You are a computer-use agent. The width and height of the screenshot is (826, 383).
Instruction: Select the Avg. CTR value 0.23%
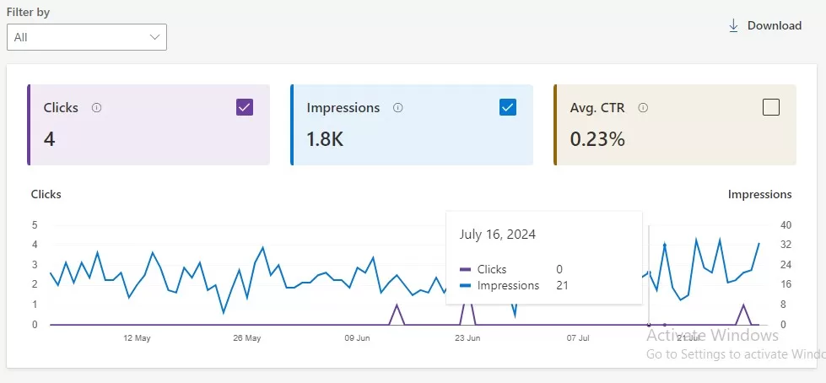pos(597,139)
